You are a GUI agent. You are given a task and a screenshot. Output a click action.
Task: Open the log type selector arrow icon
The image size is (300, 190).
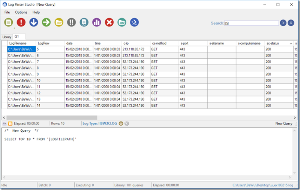point(121,123)
